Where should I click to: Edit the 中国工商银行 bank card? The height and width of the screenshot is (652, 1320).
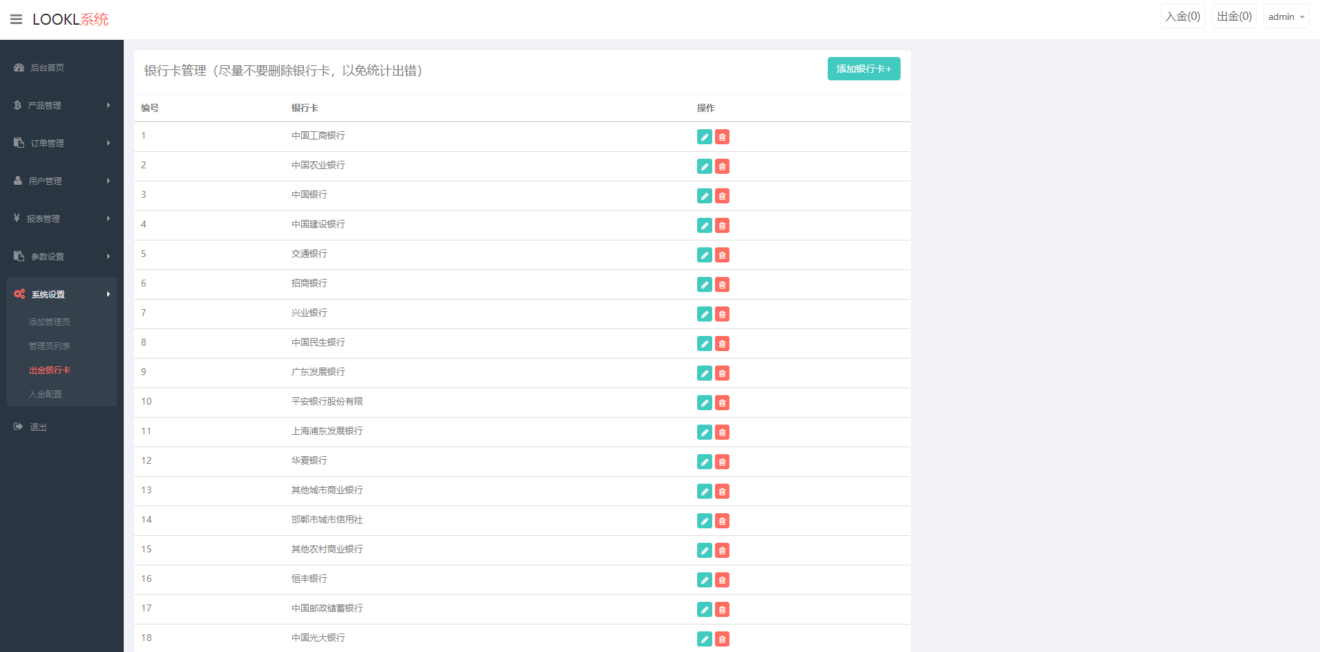[705, 137]
